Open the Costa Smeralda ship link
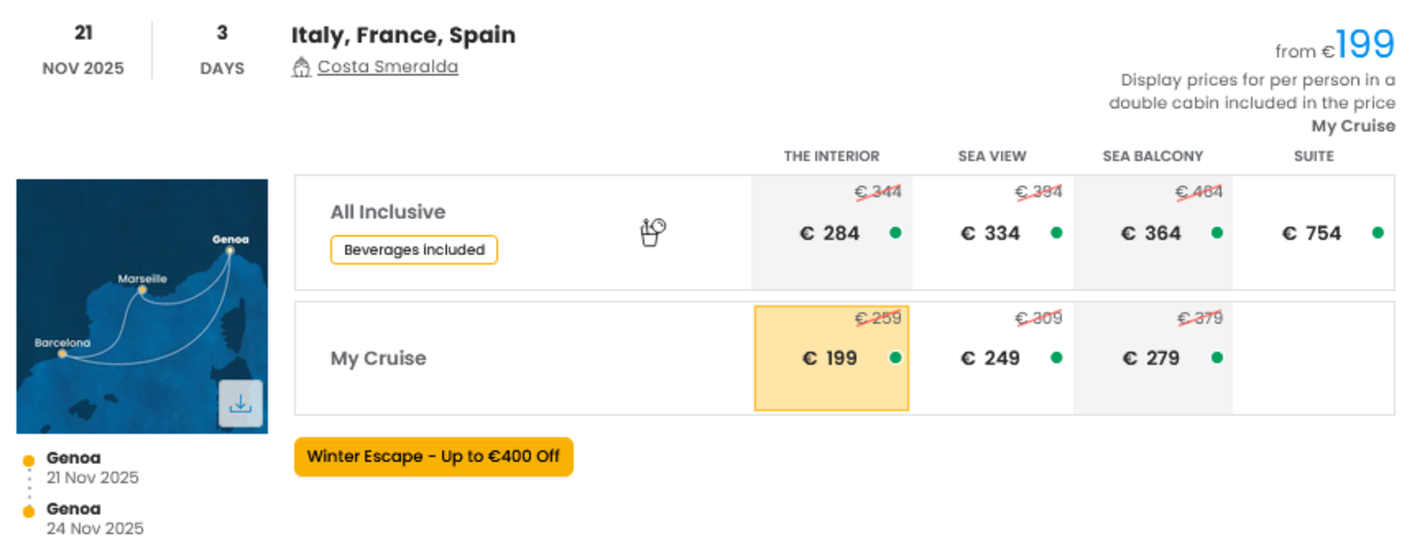 pos(388,67)
